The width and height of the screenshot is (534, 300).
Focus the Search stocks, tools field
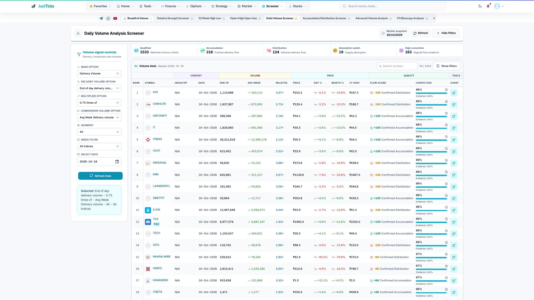[x=393, y=6]
